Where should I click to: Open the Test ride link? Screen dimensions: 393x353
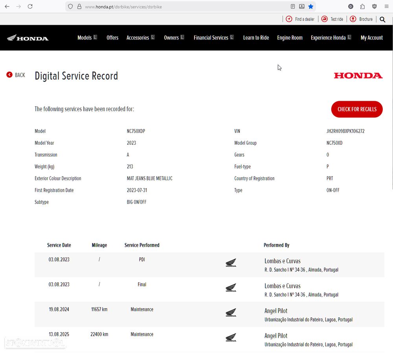(337, 19)
